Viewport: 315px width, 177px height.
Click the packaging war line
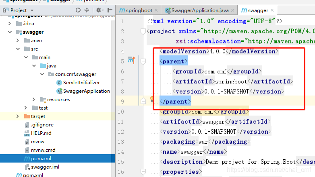pos(205,142)
